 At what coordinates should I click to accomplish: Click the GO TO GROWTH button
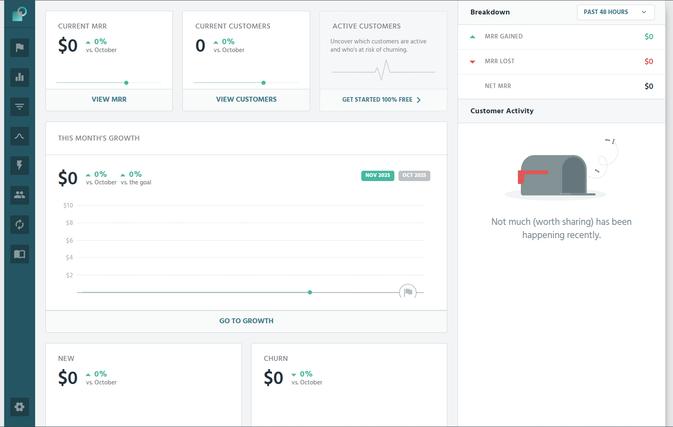(246, 320)
